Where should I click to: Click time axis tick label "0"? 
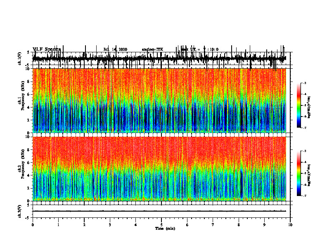[33, 225]
